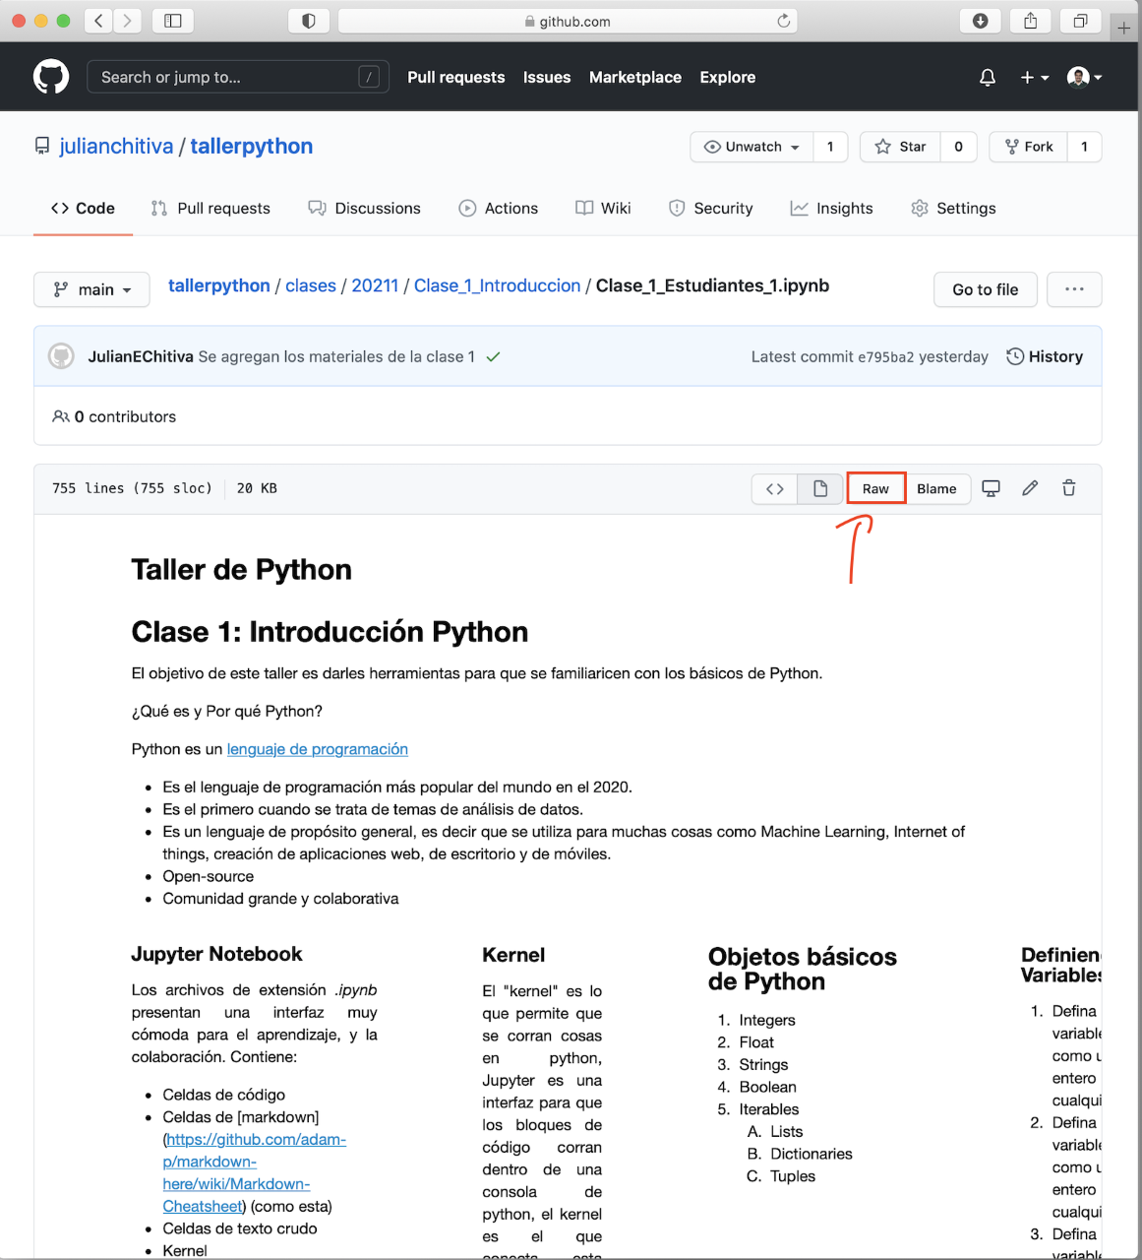This screenshot has height=1260, width=1142.
Task: Display the source blob code icon
Action: tap(775, 488)
